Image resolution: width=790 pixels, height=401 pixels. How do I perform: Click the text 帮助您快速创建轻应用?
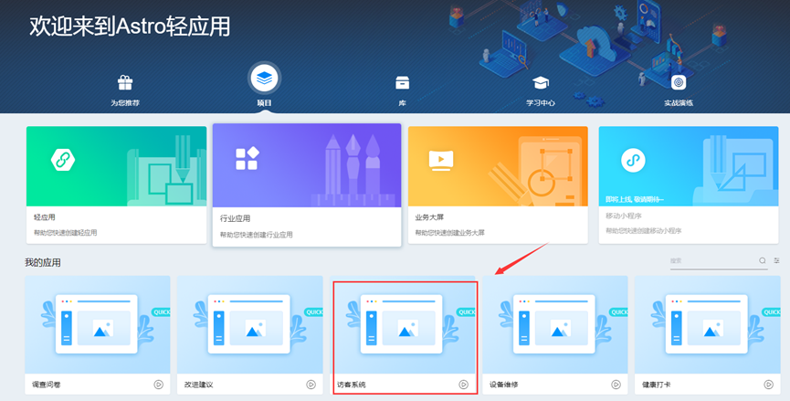[66, 233]
